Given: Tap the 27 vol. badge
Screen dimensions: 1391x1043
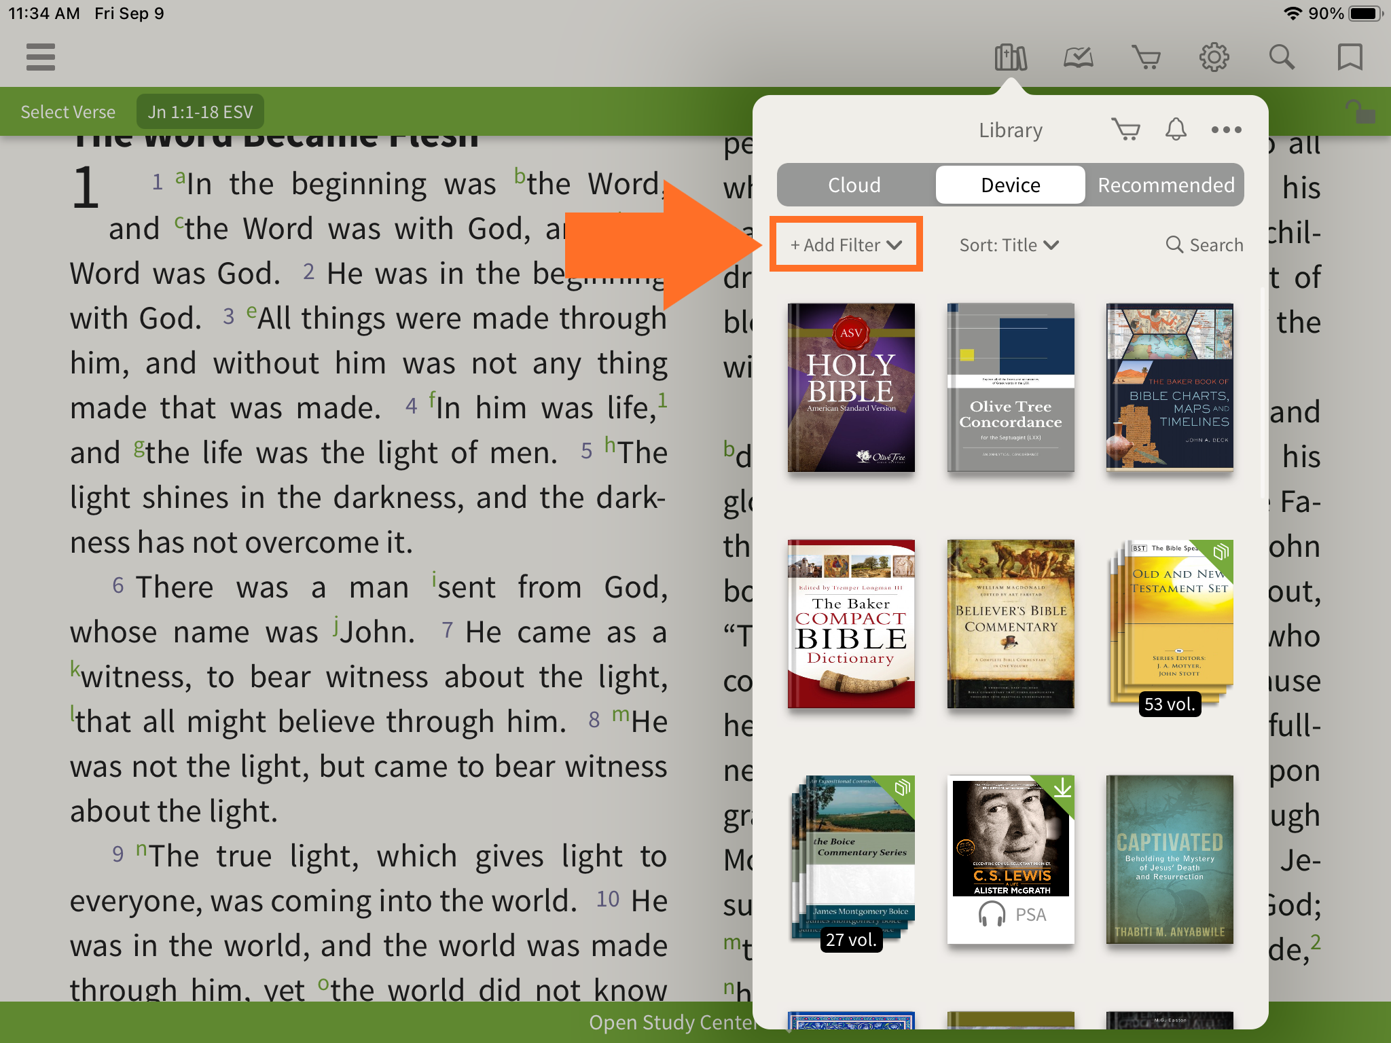Looking at the screenshot, I should tap(851, 940).
